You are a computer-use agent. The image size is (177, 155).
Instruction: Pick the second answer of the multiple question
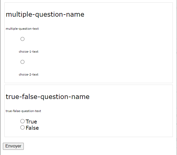pyautogui.click(x=22, y=62)
